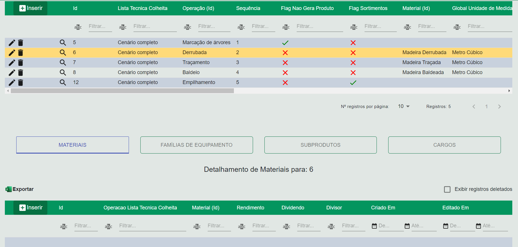Screen dimensions: 518x247
Task: Go to previous page with left chevron
Action: (x=474, y=107)
